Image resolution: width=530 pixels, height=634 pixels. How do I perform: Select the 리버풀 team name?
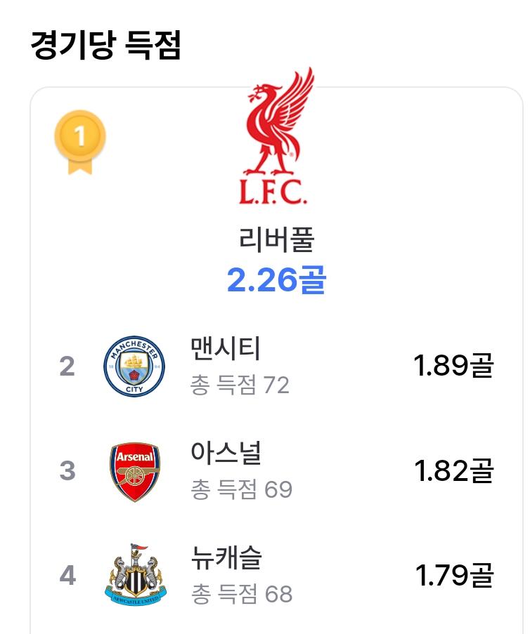coord(276,239)
